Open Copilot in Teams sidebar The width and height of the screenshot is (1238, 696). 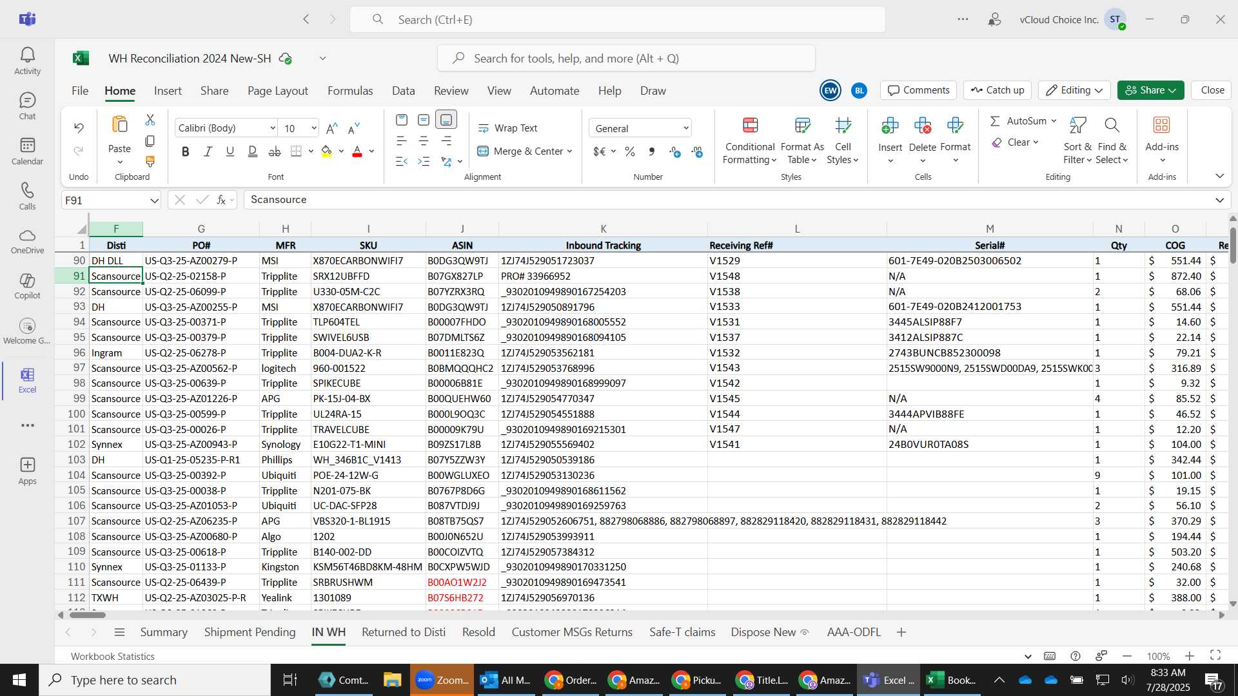(27, 287)
